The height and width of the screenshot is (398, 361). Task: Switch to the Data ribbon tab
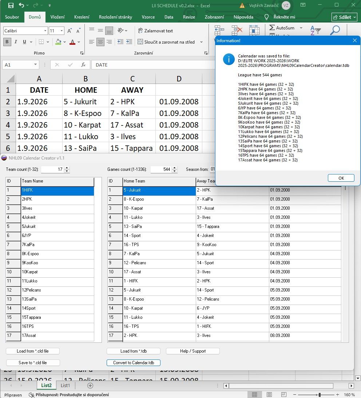(169, 17)
